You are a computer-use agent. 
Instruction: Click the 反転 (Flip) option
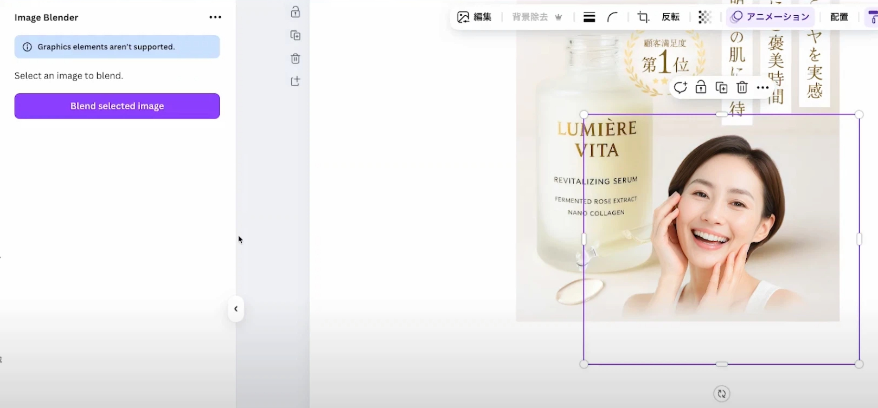pos(670,17)
